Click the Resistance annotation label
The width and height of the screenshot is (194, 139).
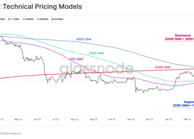183,35
